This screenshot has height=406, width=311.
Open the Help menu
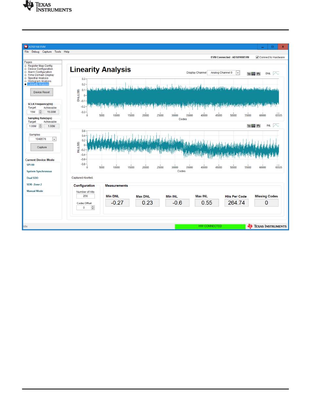point(66,52)
